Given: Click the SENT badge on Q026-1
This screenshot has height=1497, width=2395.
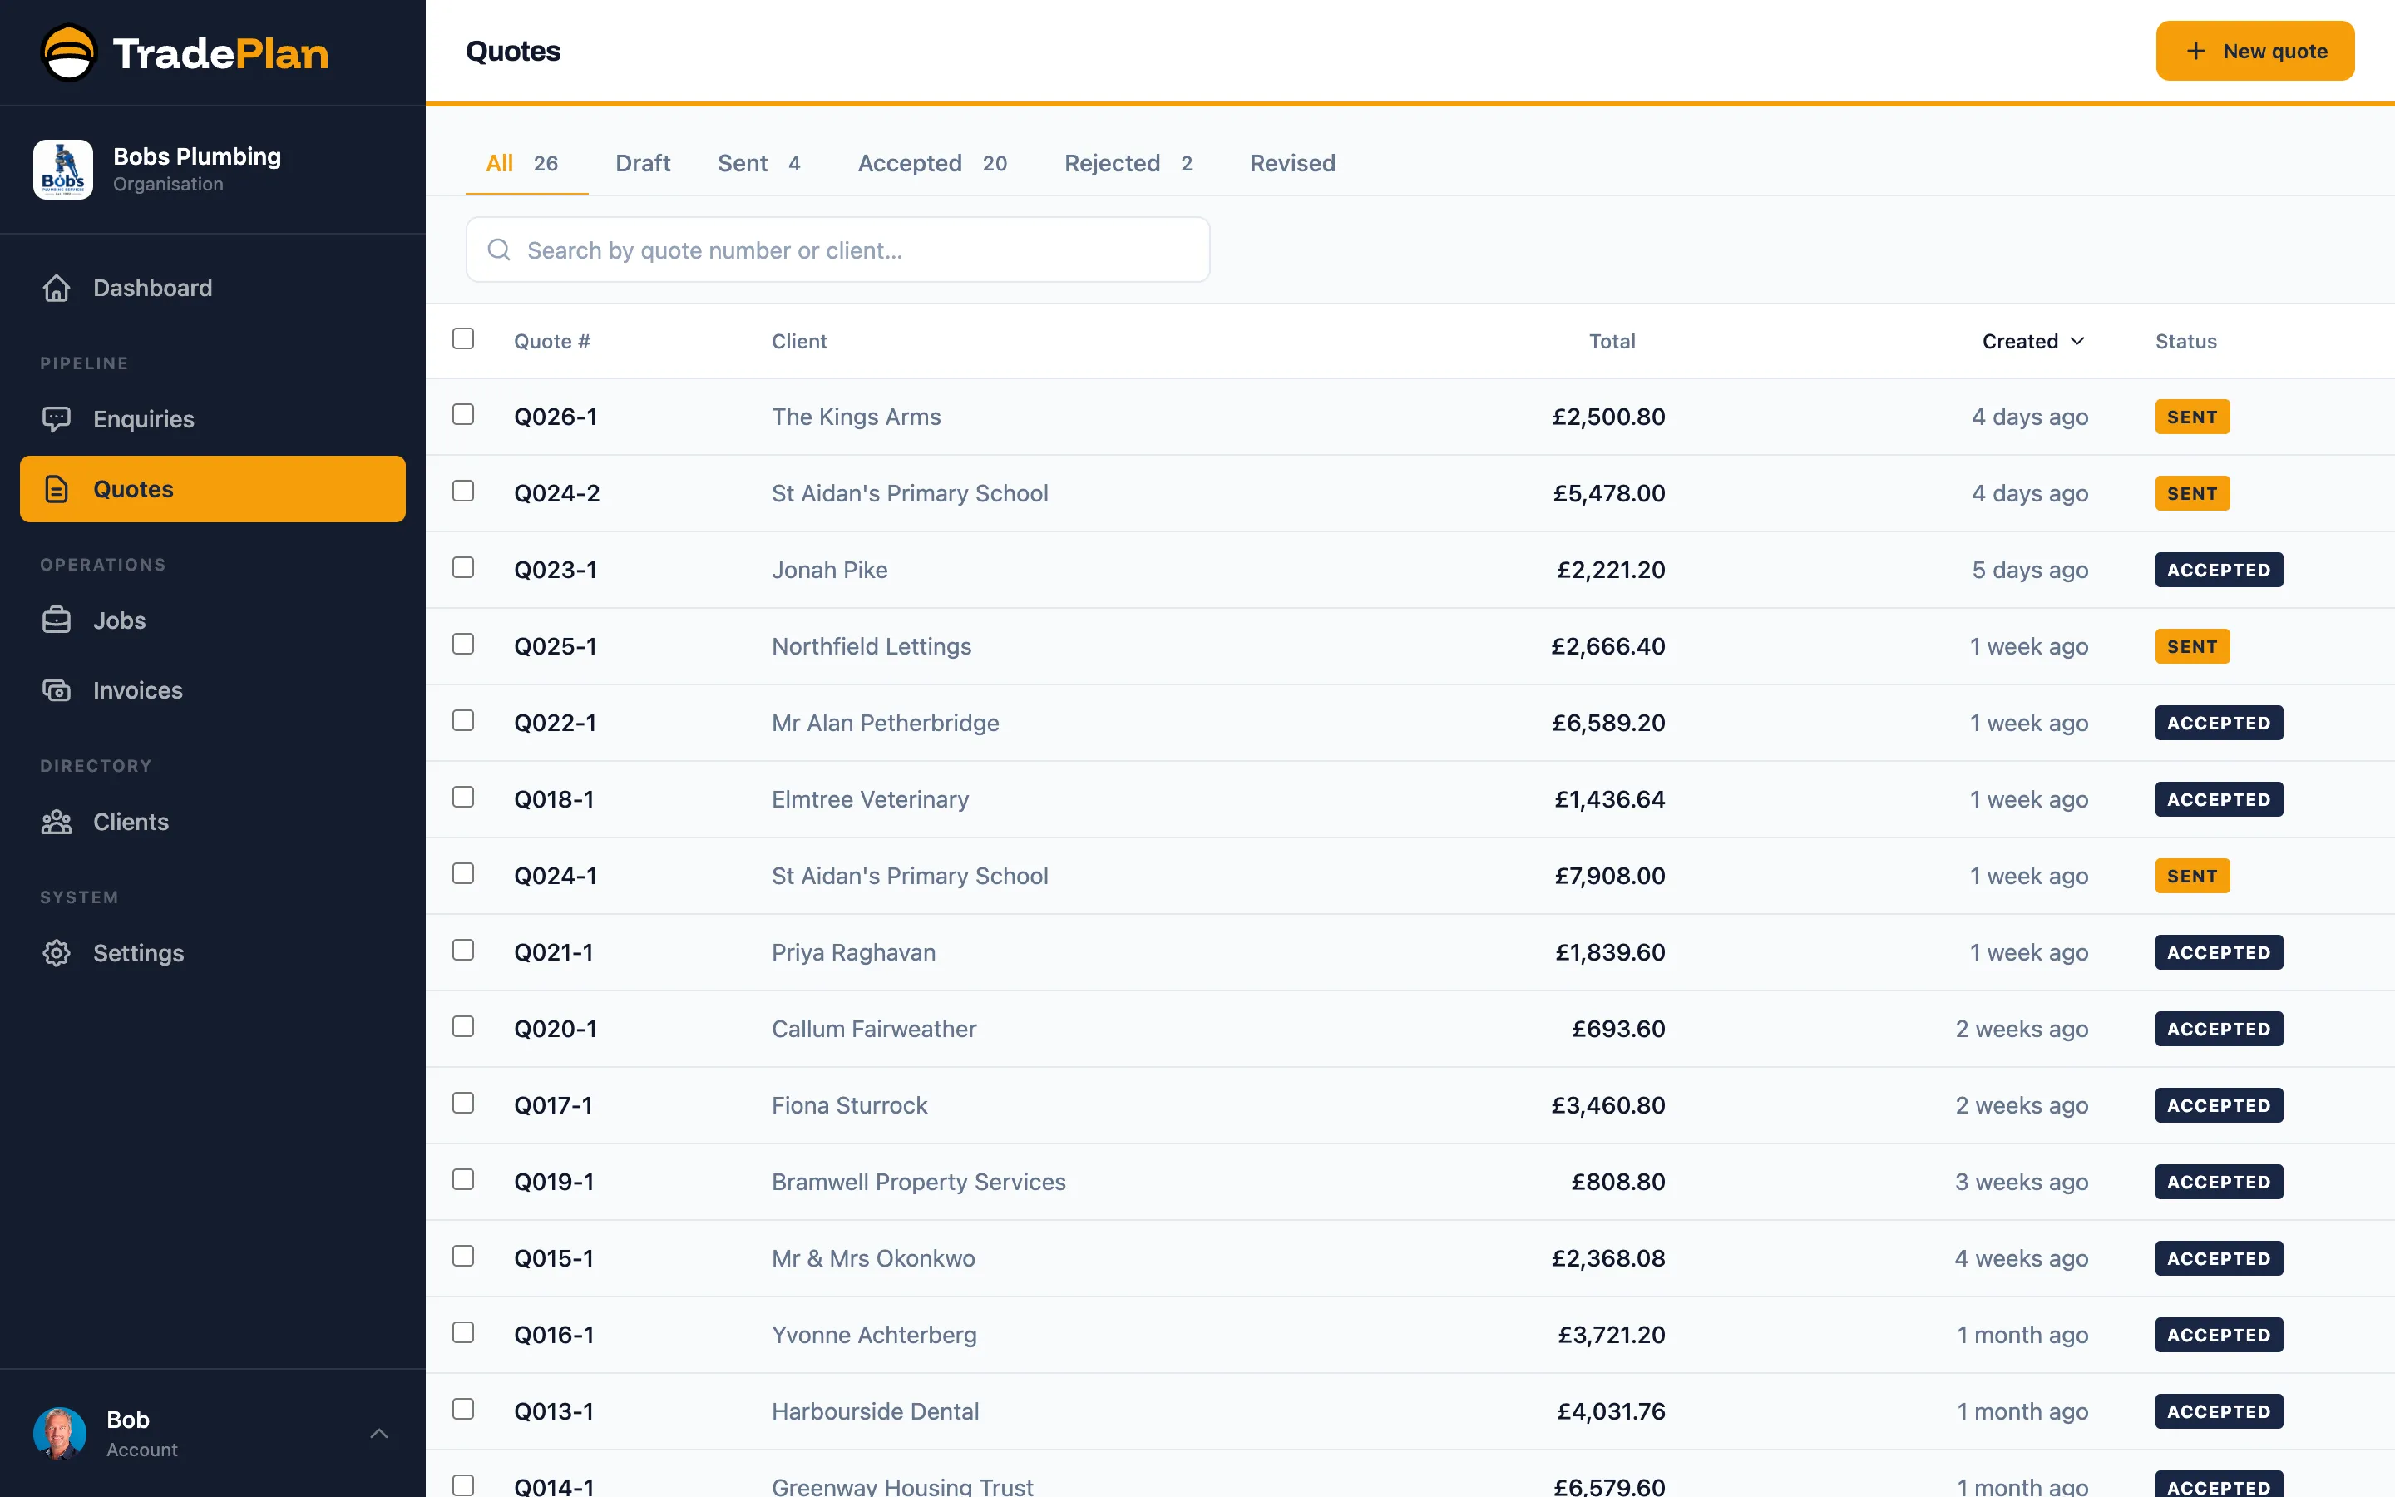Looking at the screenshot, I should 2192,417.
